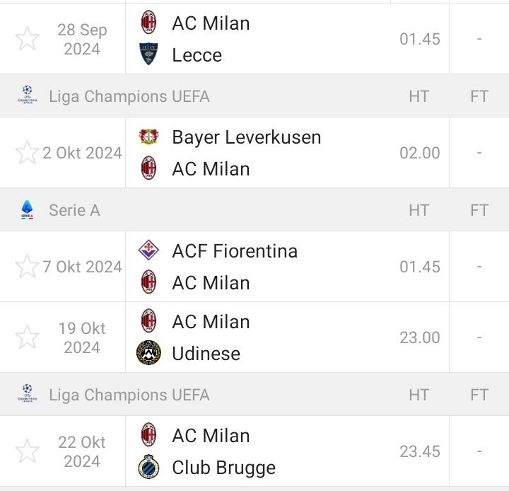Open the first Liga Champions UEFA header

[129, 96]
